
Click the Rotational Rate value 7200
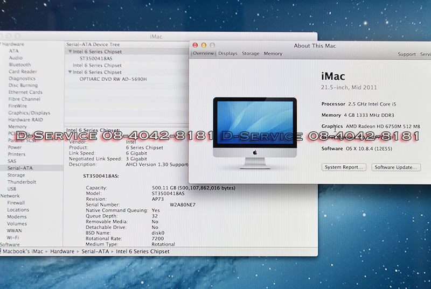[158, 238]
